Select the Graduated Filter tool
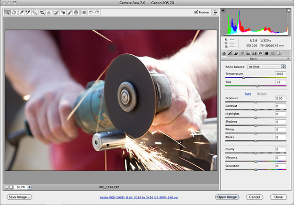 tap(76, 13)
